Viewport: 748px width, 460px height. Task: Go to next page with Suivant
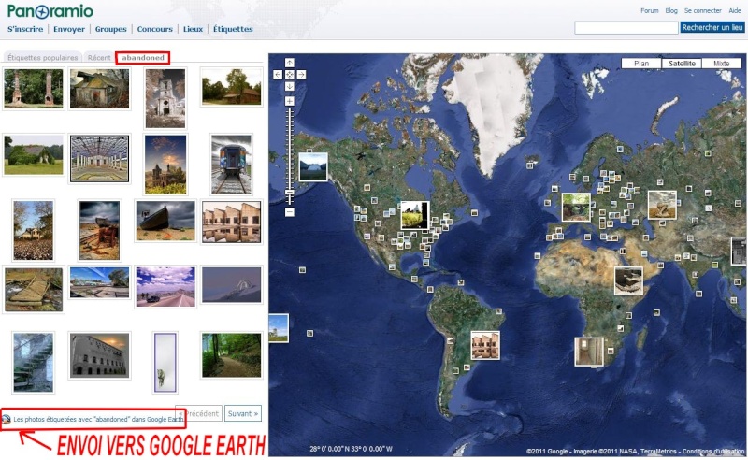pos(243,413)
